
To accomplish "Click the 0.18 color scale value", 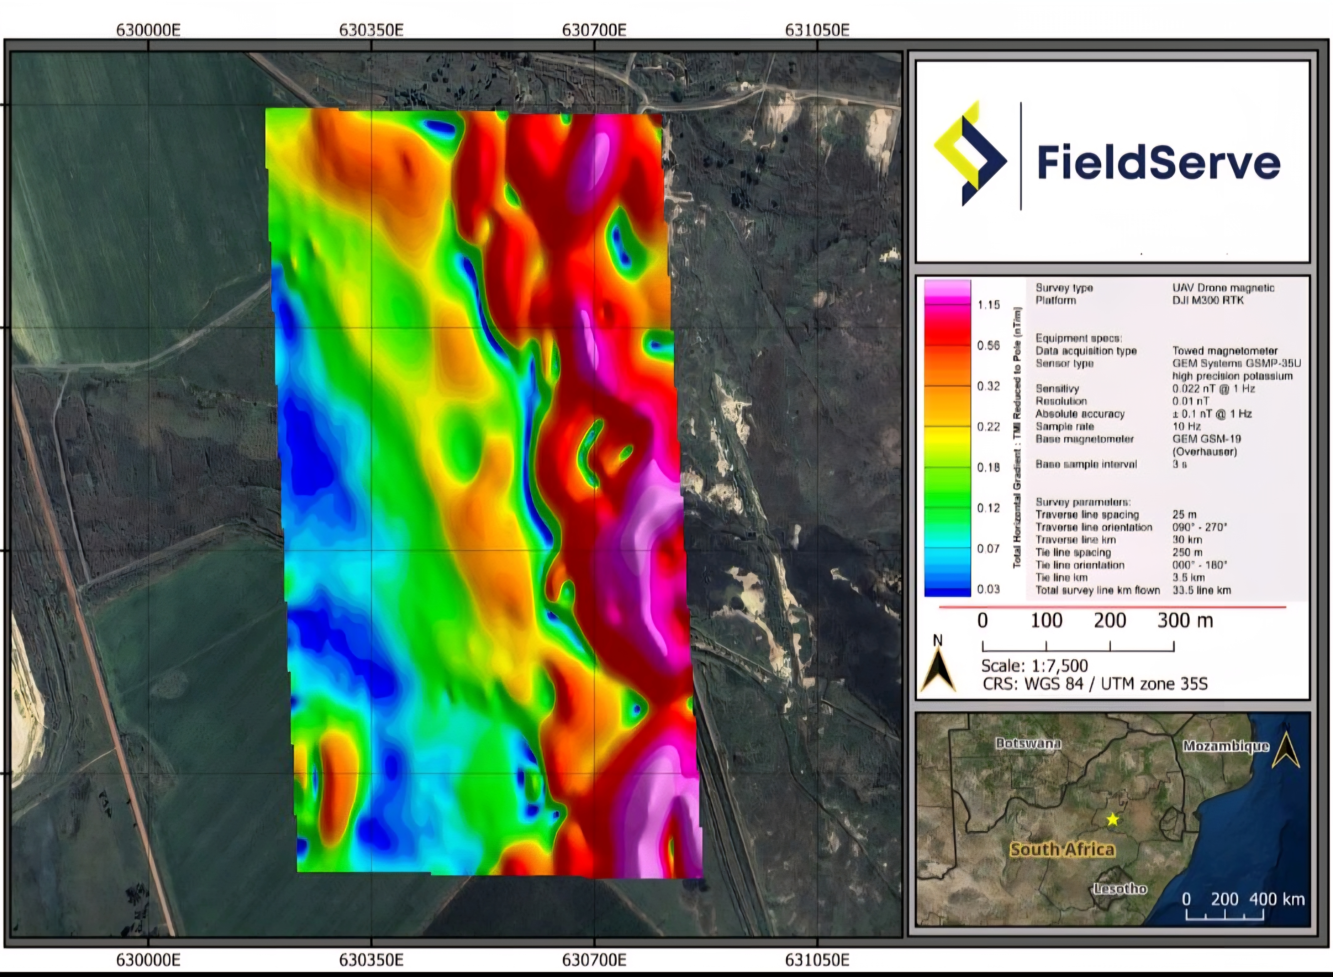I will point(989,468).
